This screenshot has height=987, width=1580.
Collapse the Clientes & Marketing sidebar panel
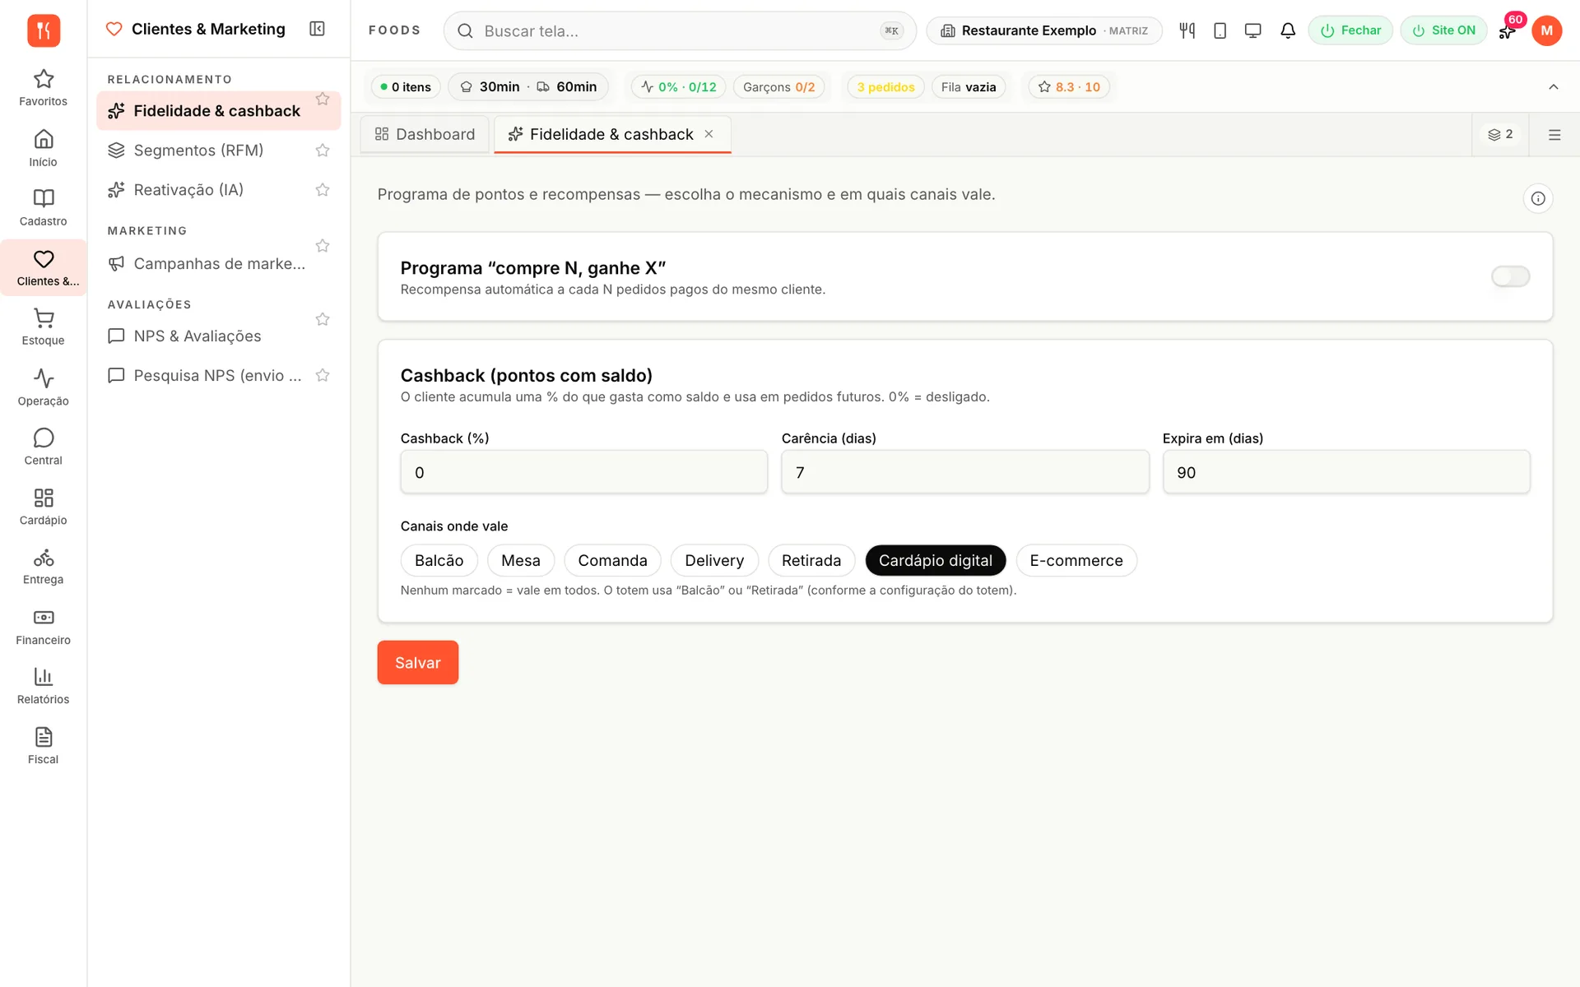pos(317,29)
